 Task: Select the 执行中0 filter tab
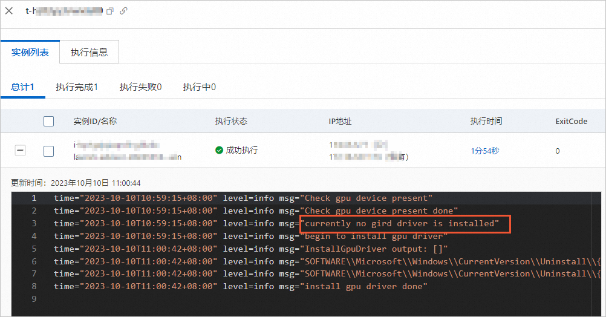pyautogui.click(x=200, y=87)
